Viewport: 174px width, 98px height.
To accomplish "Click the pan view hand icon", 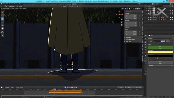I will tap(122, 22).
